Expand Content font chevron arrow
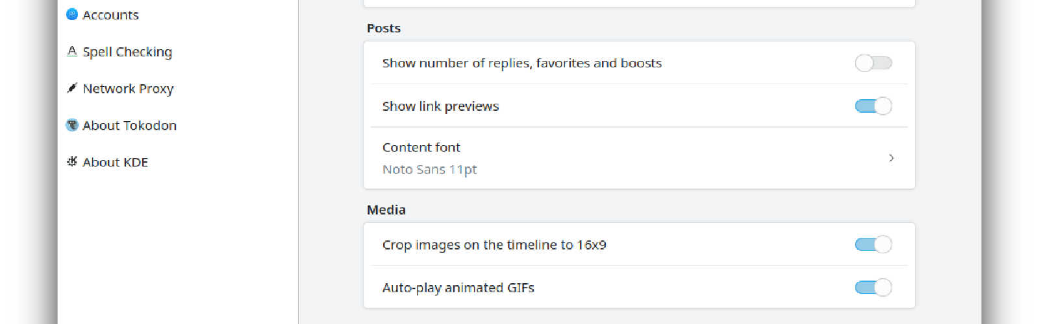The width and height of the screenshot is (1039, 324). pyautogui.click(x=891, y=158)
